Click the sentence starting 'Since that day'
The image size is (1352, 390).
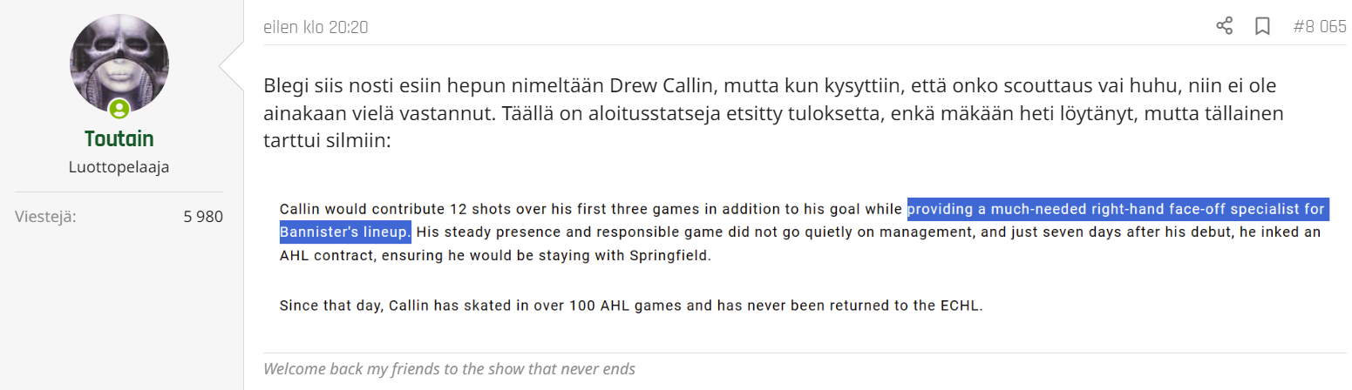[x=631, y=306]
